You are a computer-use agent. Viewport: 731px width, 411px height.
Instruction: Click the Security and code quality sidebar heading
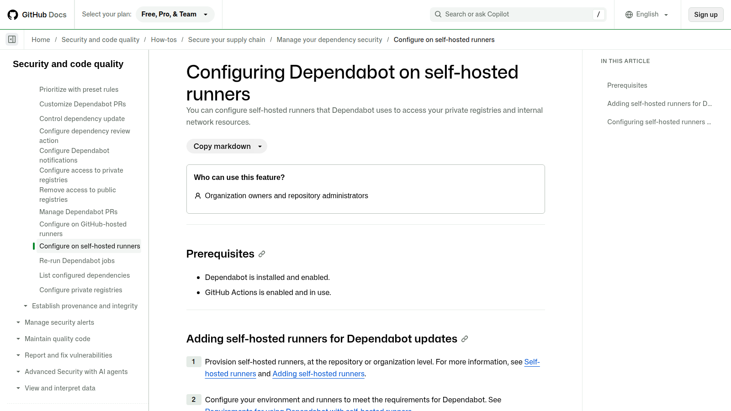[68, 64]
